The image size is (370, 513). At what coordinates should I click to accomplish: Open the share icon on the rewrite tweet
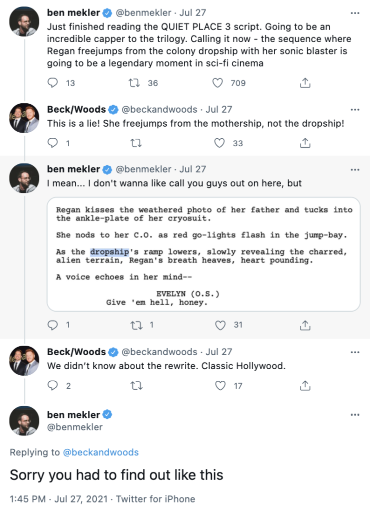click(305, 386)
